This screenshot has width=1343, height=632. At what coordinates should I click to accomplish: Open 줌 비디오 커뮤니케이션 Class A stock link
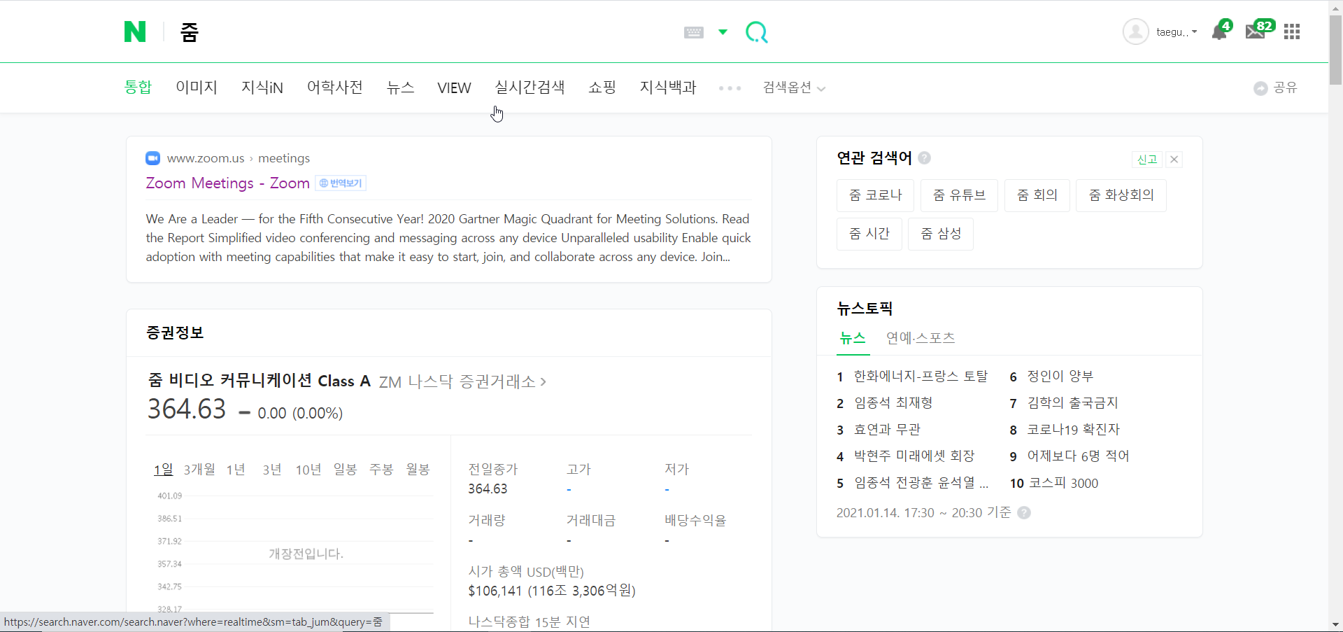click(259, 381)
